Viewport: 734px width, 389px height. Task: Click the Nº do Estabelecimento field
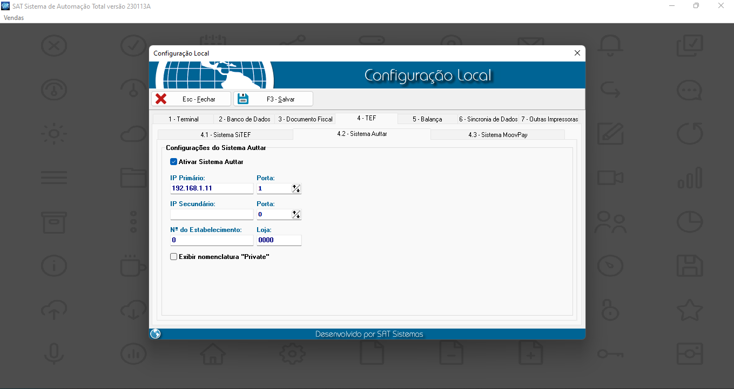pyautogui.click(x=211, y=240)
